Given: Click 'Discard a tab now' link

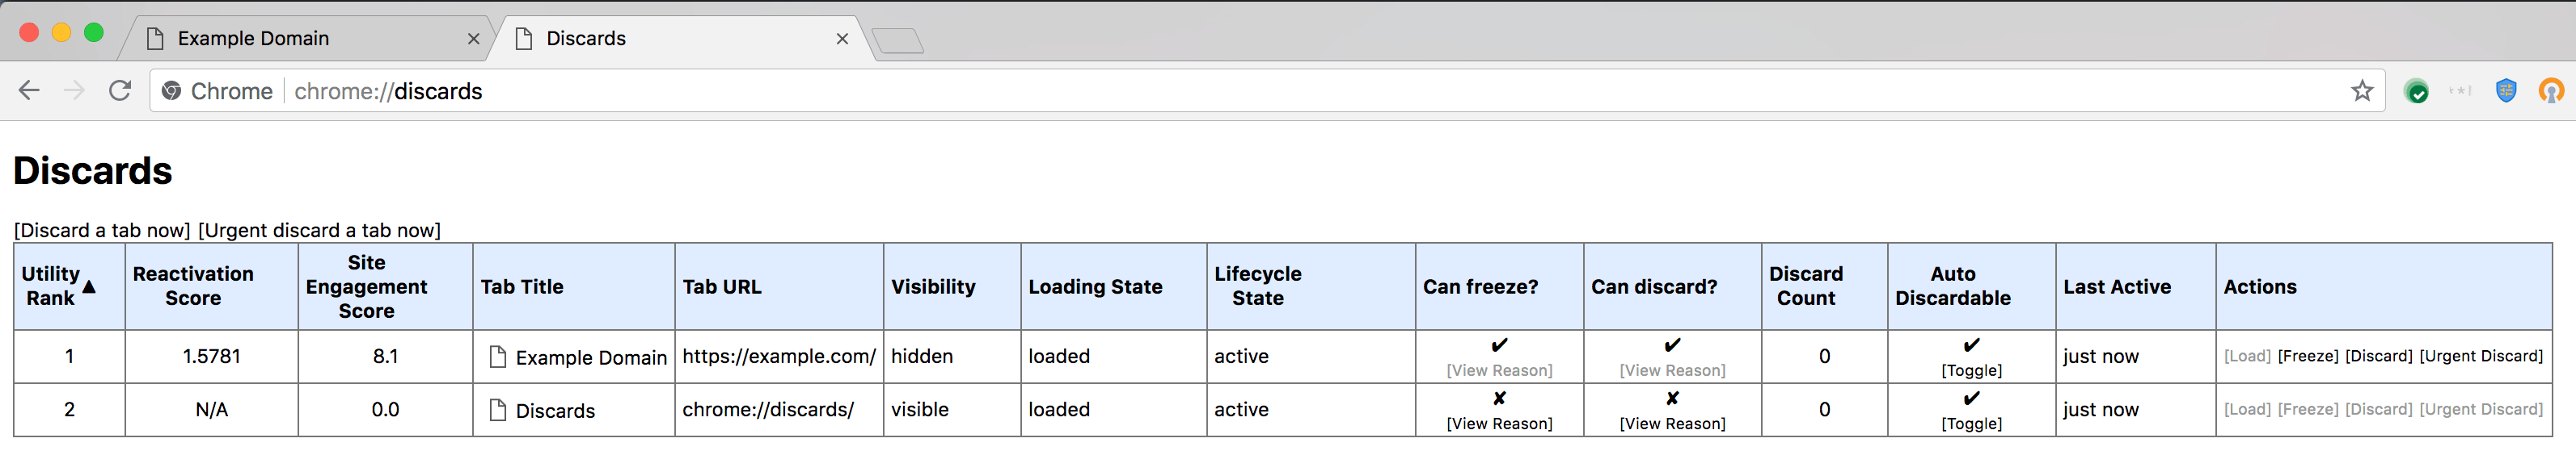Looking at the screenshot, I should [x=102, y=231].
